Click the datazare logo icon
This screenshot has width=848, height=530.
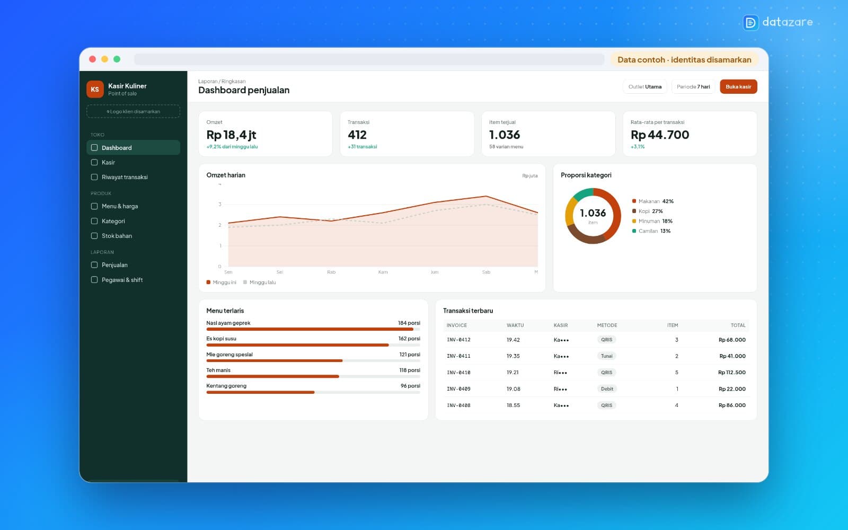click(750, 22)
